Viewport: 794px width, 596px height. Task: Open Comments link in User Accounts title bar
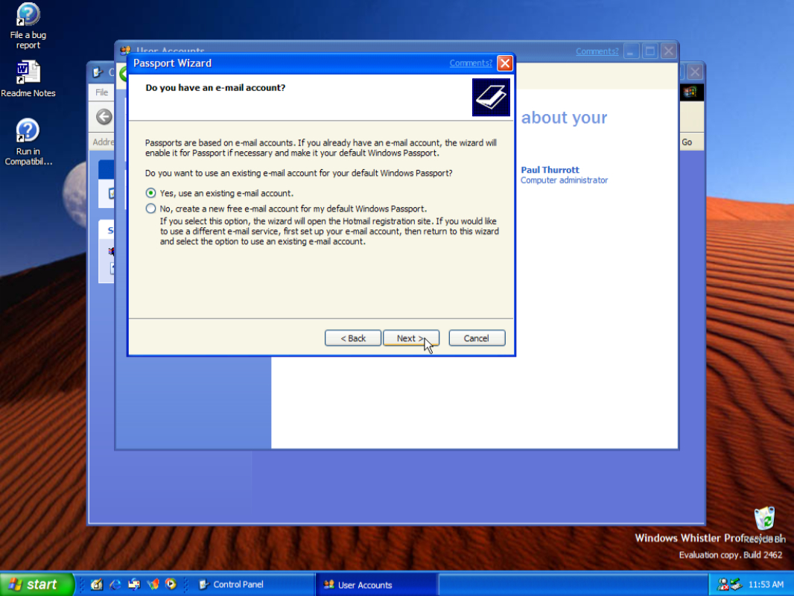pyautogui.click(x=597, y=51)
